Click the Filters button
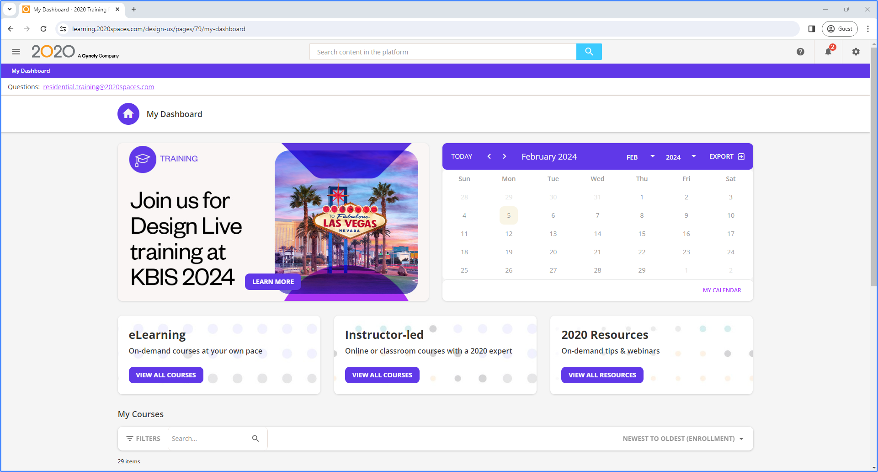This screenshot has width=878, height=472. tap(143, 439)
